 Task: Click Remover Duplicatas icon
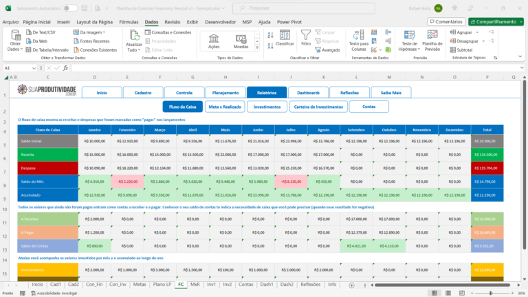click(374, 41)
